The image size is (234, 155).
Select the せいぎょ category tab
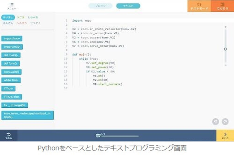point(8,17)
